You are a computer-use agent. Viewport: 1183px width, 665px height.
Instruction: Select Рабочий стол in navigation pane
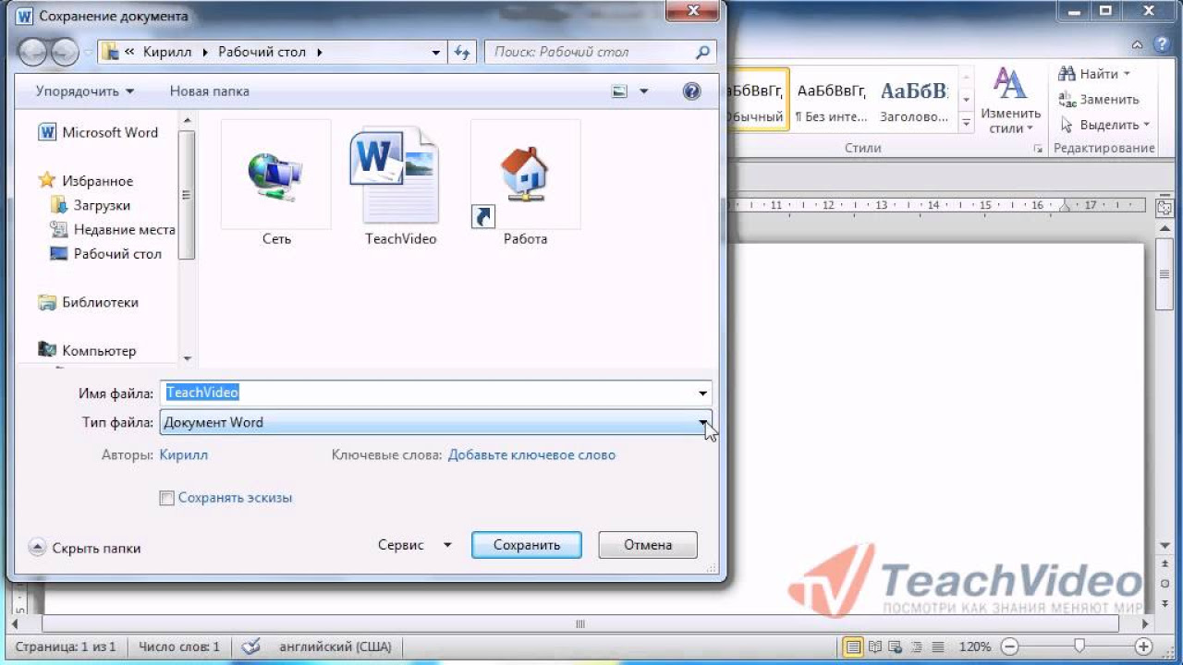(106, 254)
